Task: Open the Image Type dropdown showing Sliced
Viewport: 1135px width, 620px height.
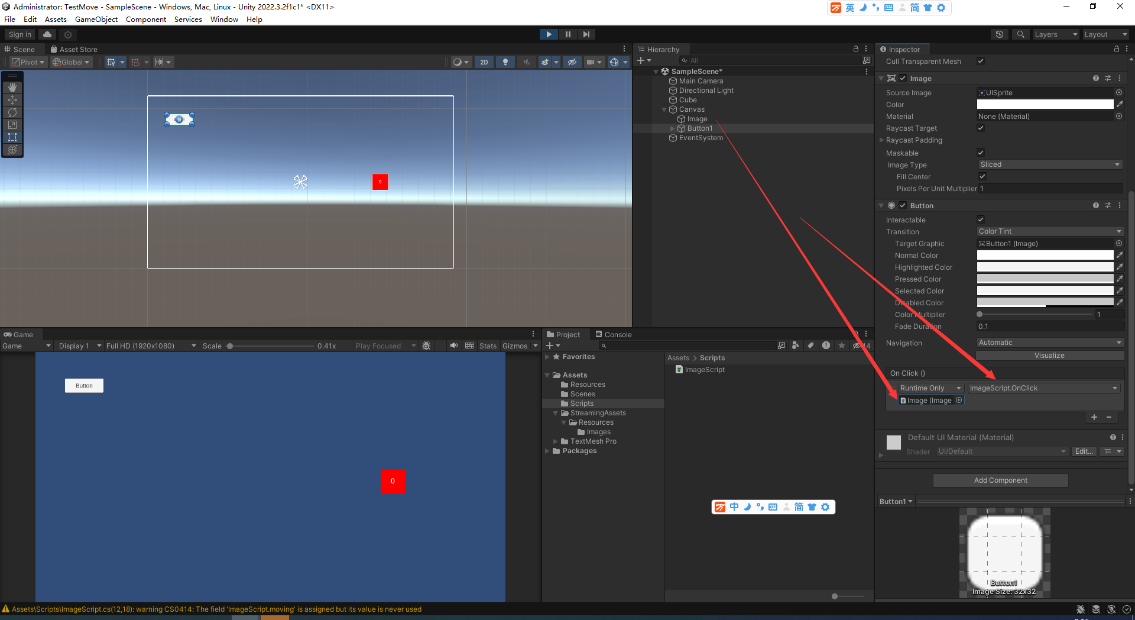Action: tap(1049, 164)
